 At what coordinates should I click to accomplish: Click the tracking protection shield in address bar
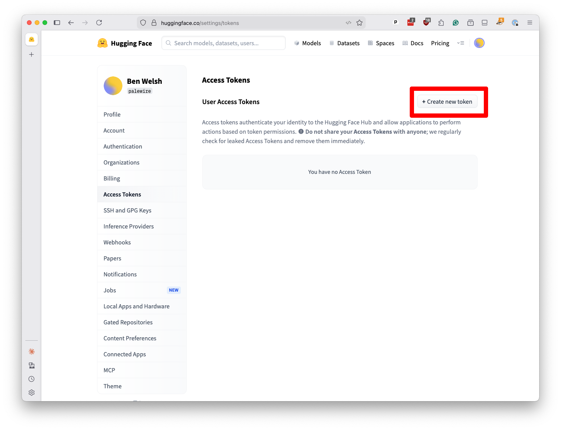(143, 23)
